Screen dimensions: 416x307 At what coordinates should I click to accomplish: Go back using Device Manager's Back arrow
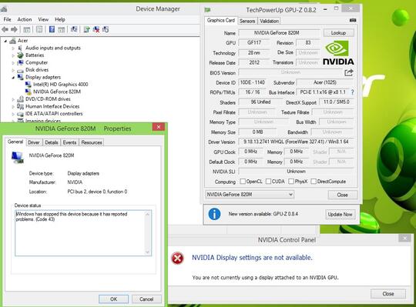pos(5,29)
